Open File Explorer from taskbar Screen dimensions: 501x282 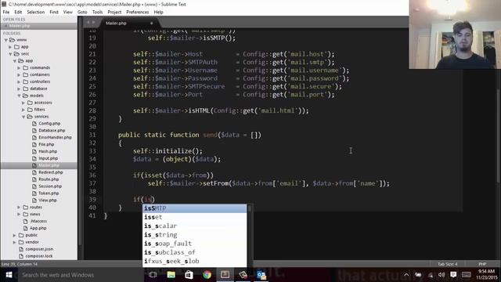point(171,275)
